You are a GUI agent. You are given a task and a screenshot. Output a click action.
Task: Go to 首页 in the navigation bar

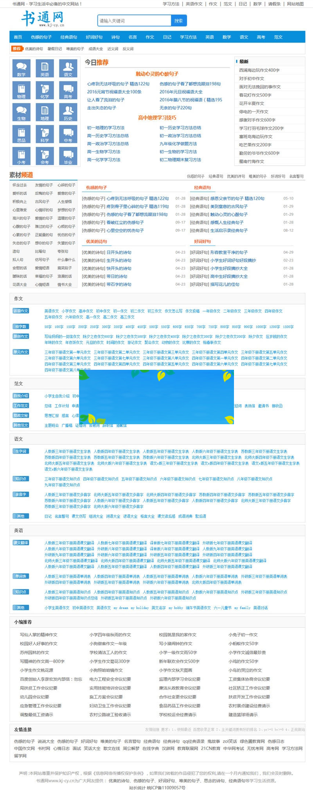(18, 37)
